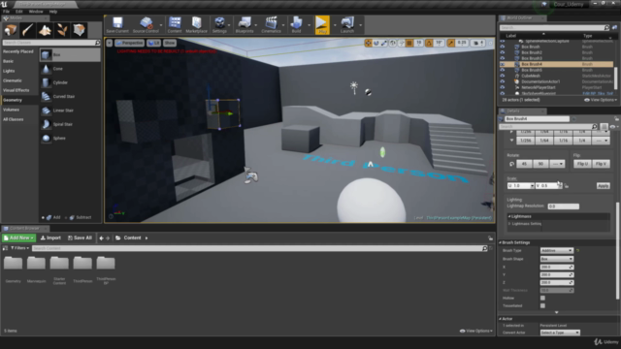Open the Scale U value dropdown
The height and width of the screenshot is (349, 621).
(532, 186)
